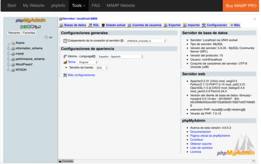Open the Estado actual tab

114,25
